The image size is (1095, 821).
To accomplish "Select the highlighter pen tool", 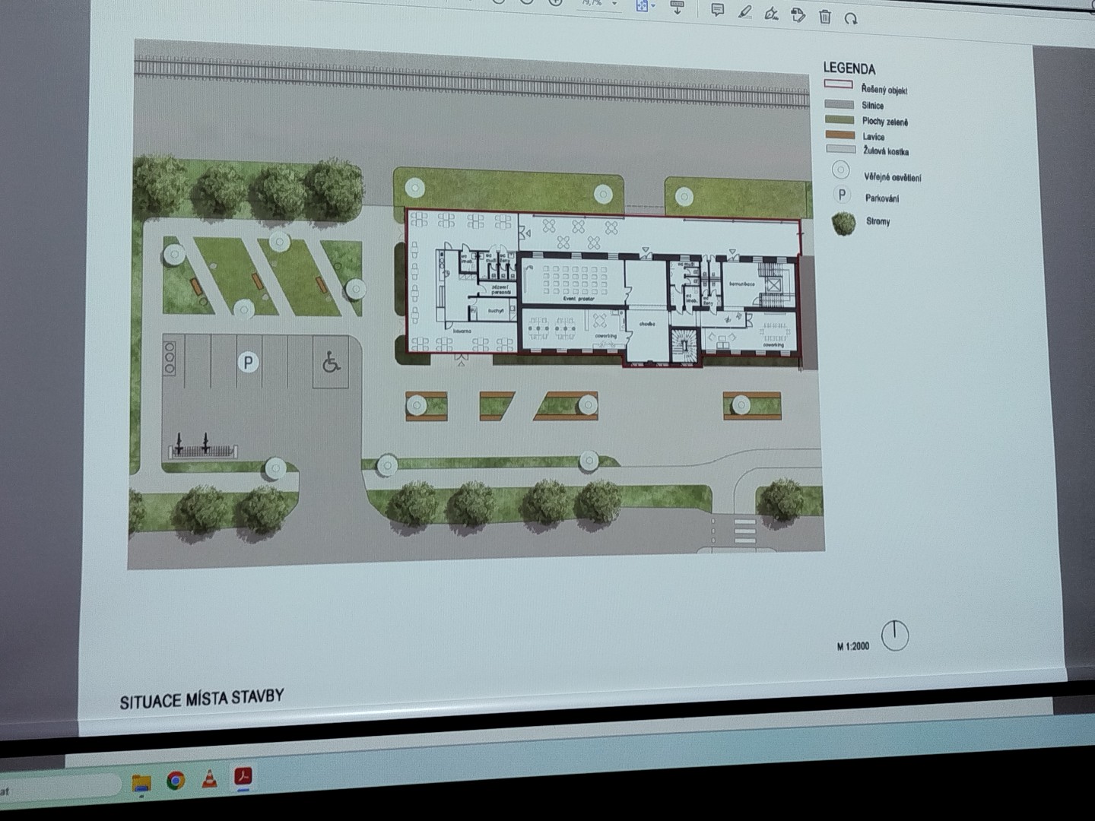I will (744, 12).
